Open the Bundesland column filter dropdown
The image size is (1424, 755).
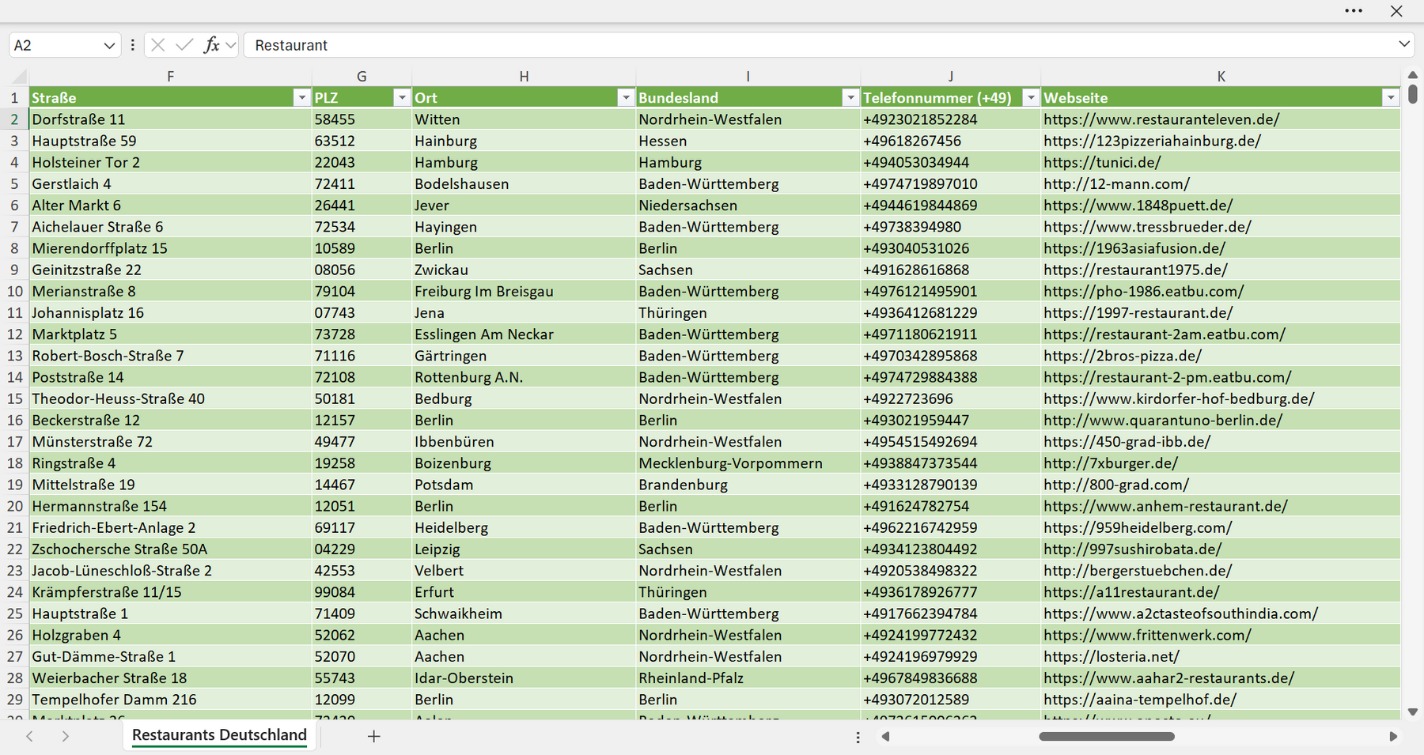[850, 97]
